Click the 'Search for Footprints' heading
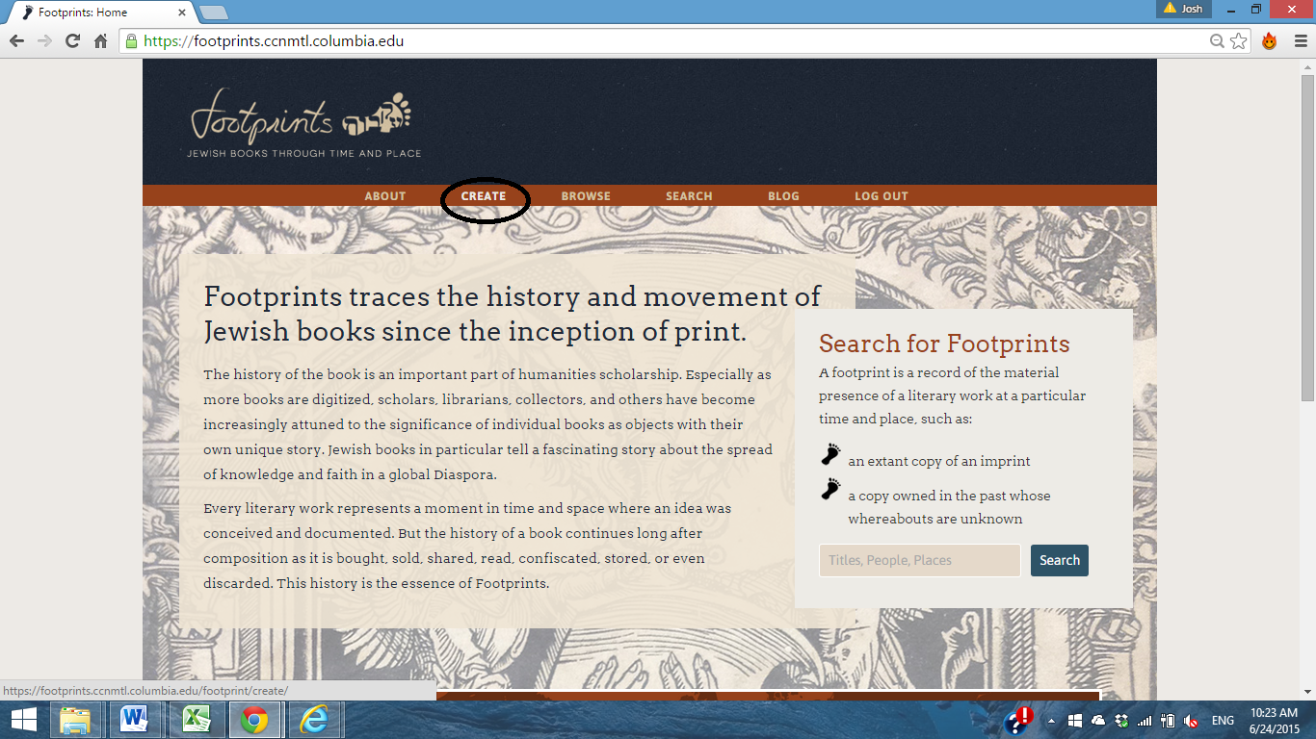 (x=944, y=344)
